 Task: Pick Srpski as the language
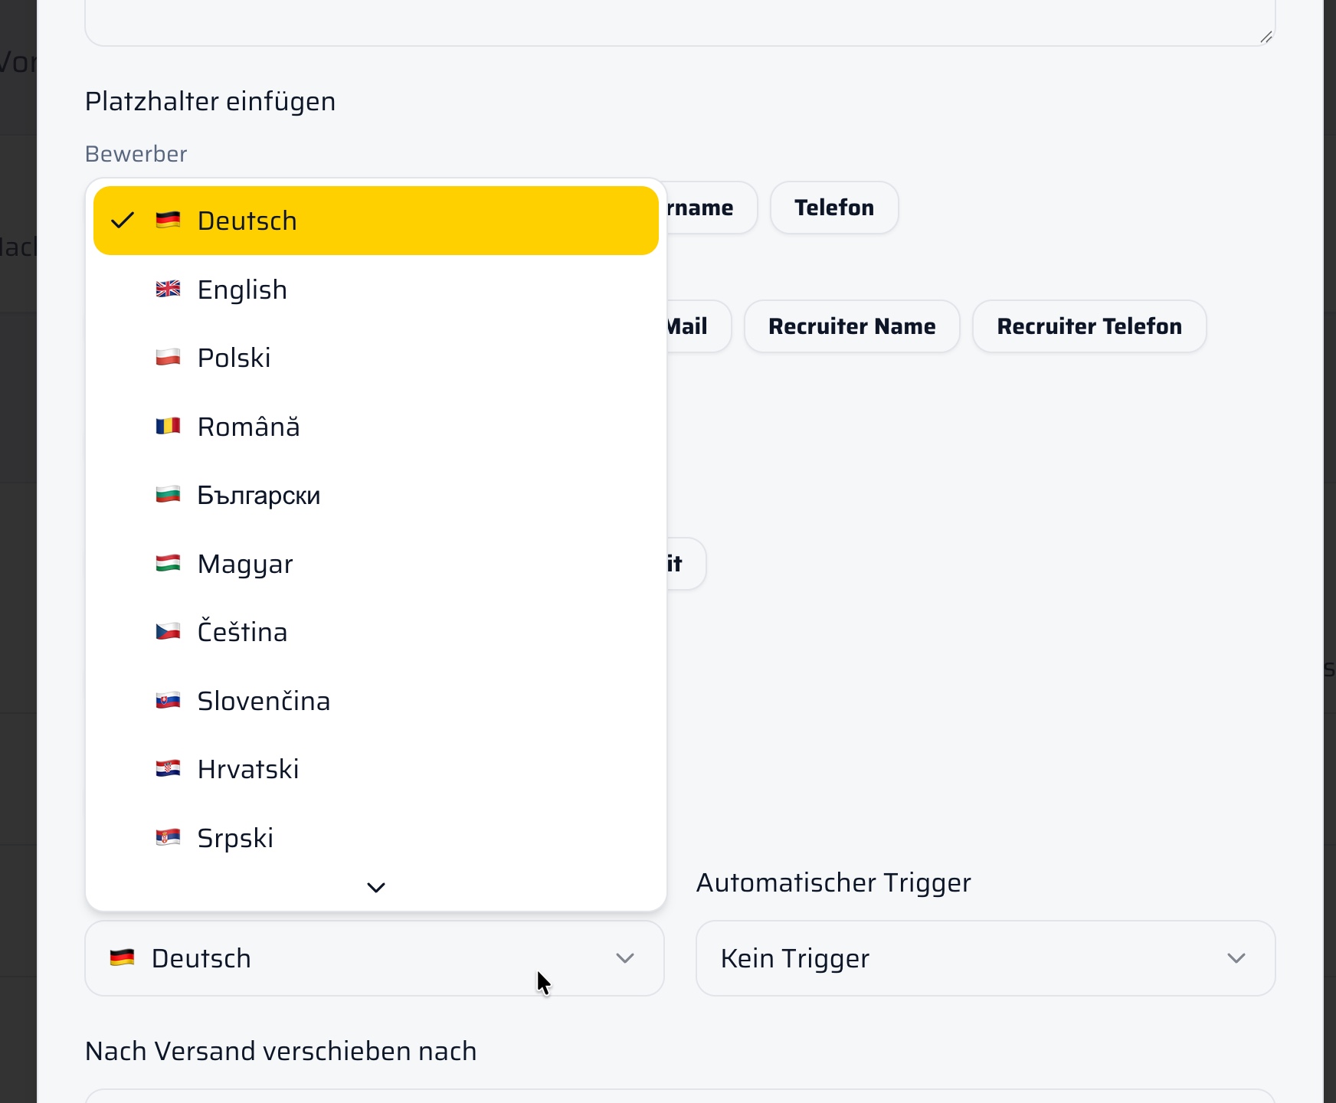point(375,838)
